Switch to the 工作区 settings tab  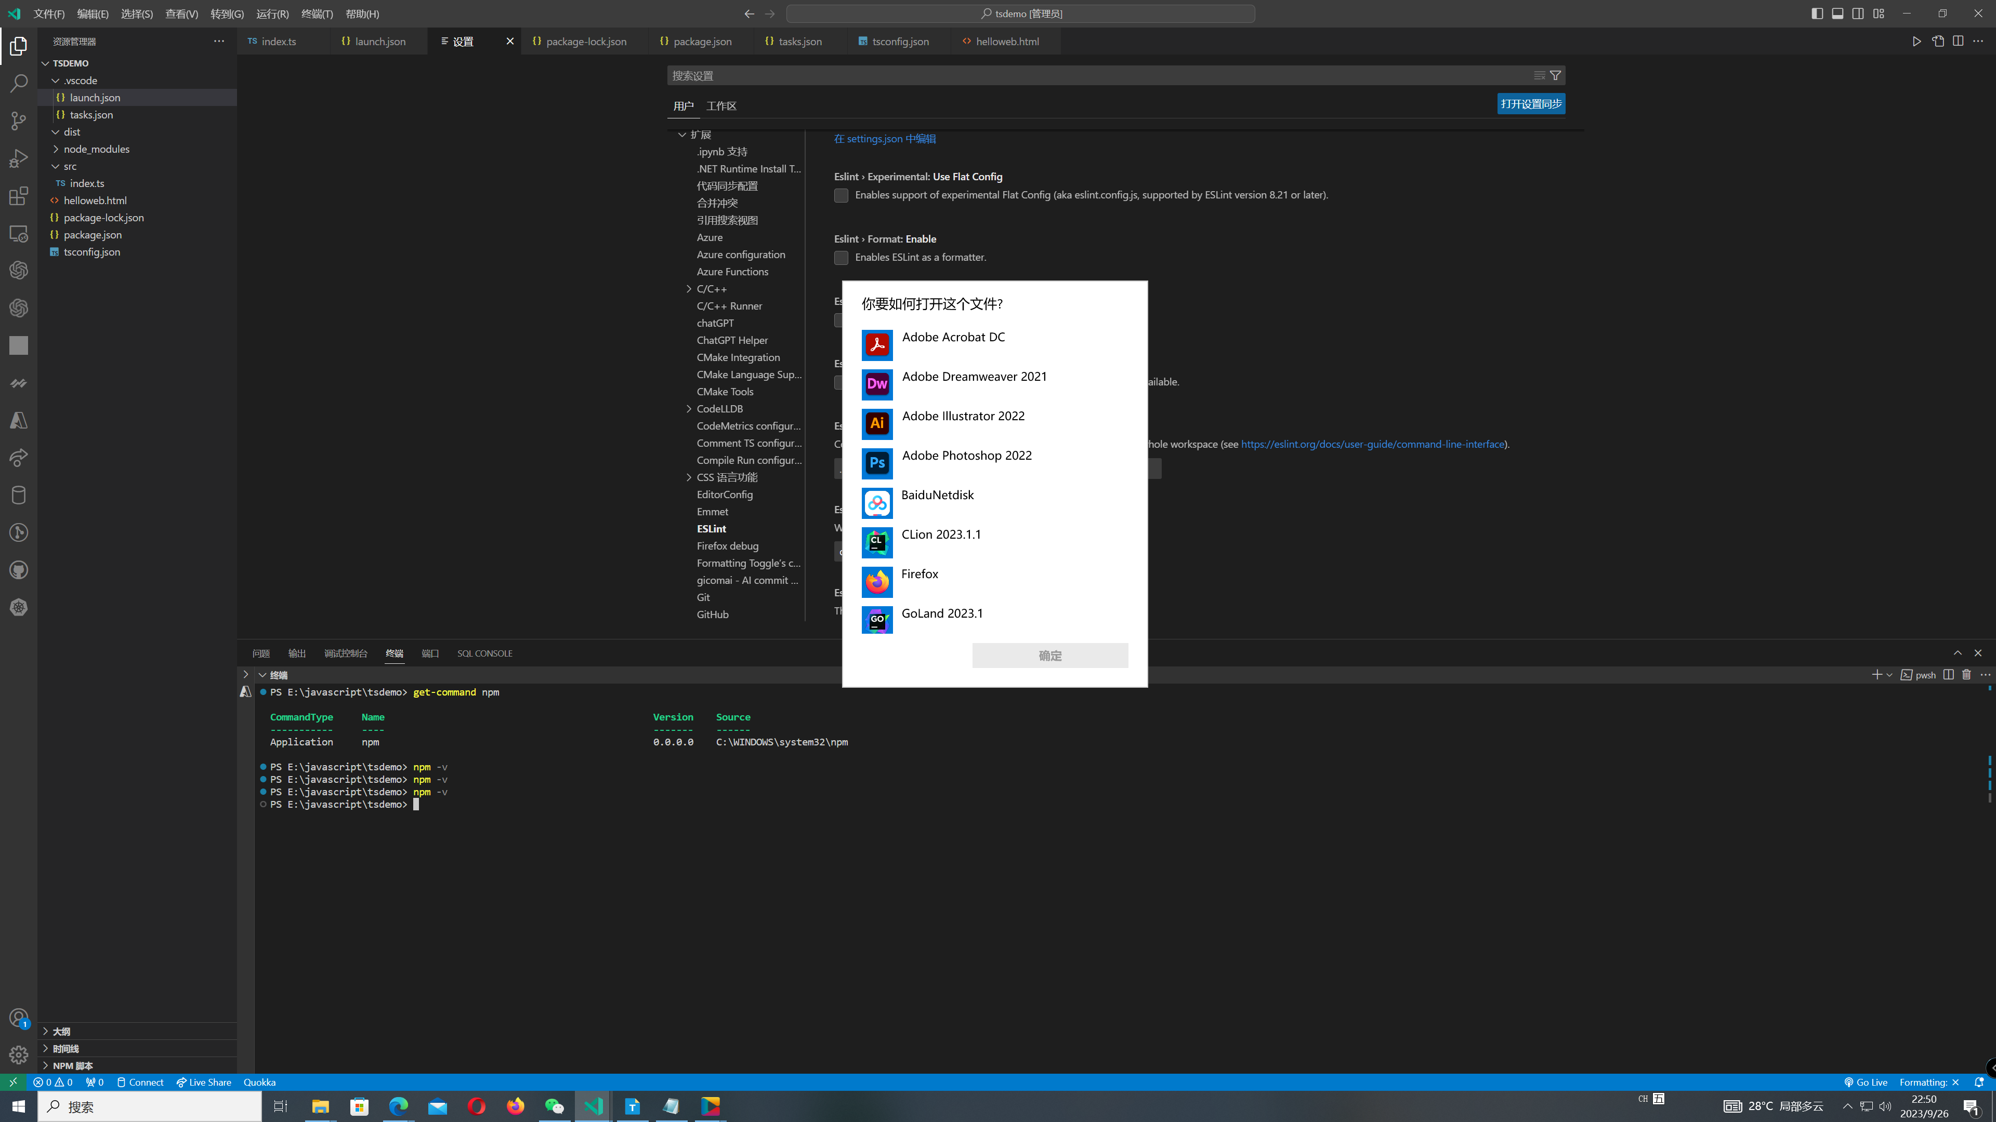click(720, 106)
